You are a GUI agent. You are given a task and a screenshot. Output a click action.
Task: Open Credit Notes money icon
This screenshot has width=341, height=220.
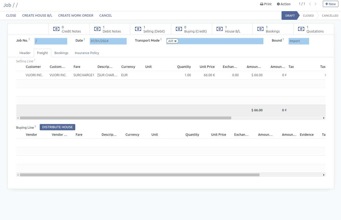56,29
